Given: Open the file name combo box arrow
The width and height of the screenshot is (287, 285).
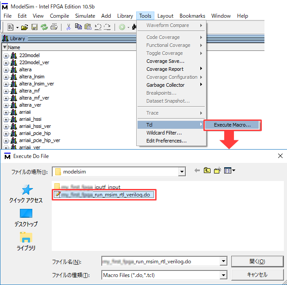Looking at the screenshot, I should pyautogui.click(x=223, y=261).
